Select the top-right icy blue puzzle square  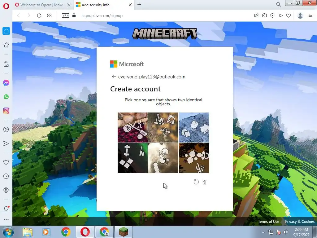click(x=194, y=127)
